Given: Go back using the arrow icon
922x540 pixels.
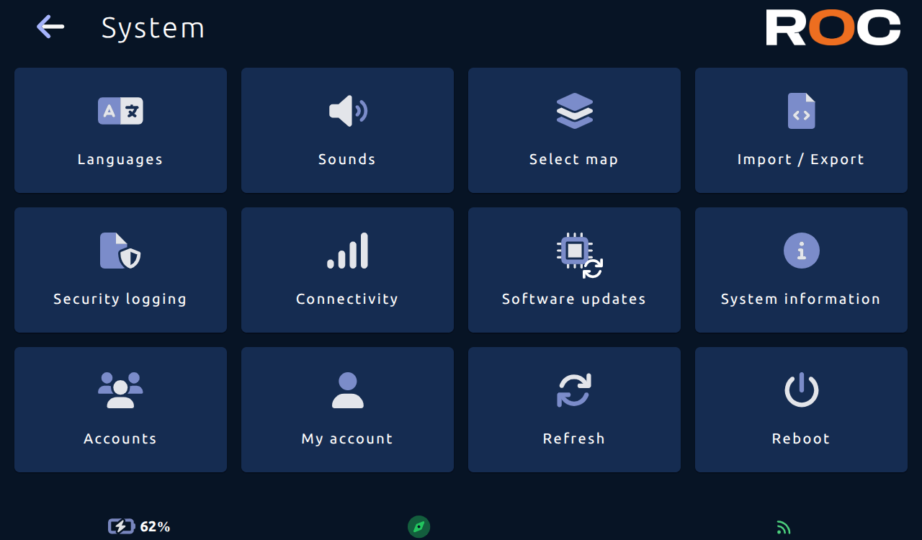Looking at the screenshot, I should coord(50,27).
